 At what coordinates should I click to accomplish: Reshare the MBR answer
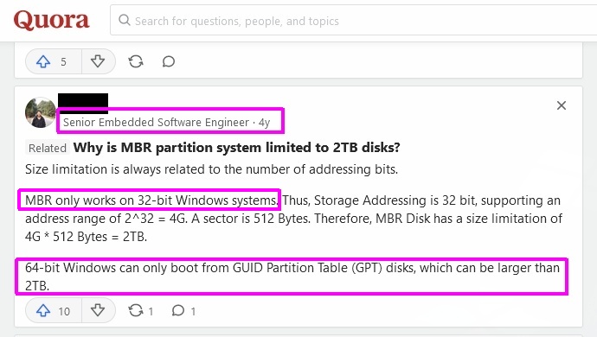tap(140, 311)
